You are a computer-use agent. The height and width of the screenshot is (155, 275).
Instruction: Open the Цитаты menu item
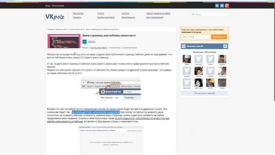point(125,13)
